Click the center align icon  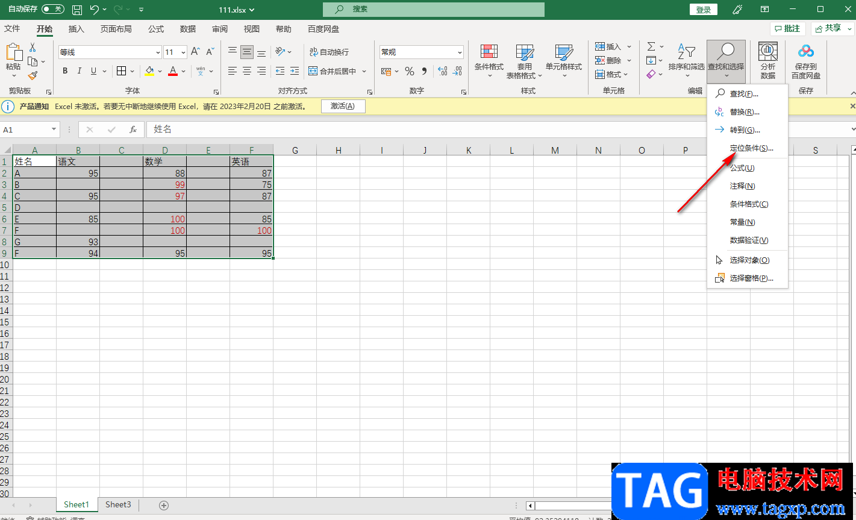pos(247,71)
